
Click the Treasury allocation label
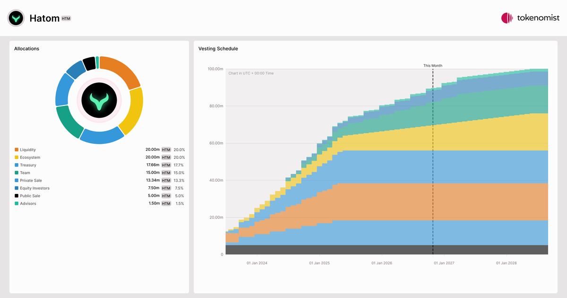(28, 165)
